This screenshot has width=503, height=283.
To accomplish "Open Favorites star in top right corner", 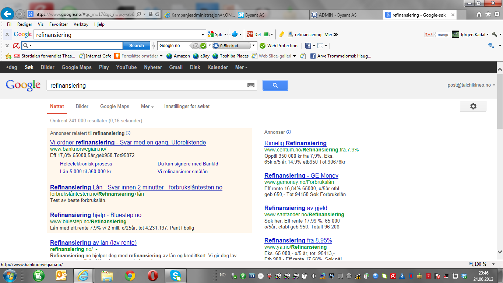I will (488, 14).
